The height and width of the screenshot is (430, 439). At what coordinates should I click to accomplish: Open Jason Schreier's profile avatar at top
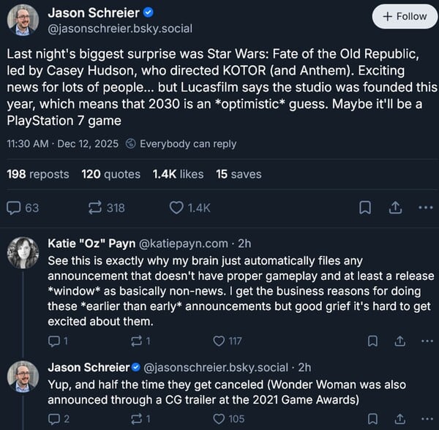(23, 19)
